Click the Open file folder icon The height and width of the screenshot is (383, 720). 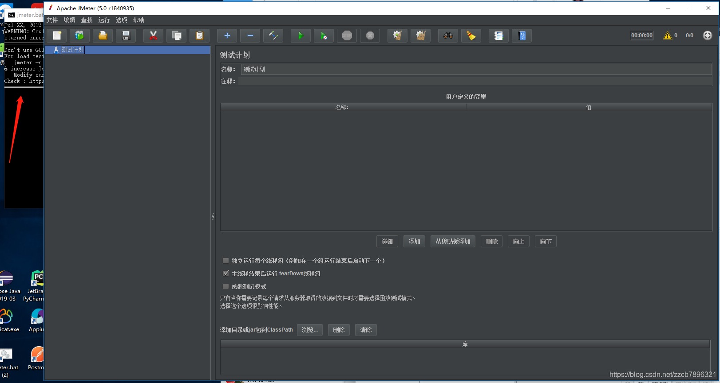coord(103,35)
